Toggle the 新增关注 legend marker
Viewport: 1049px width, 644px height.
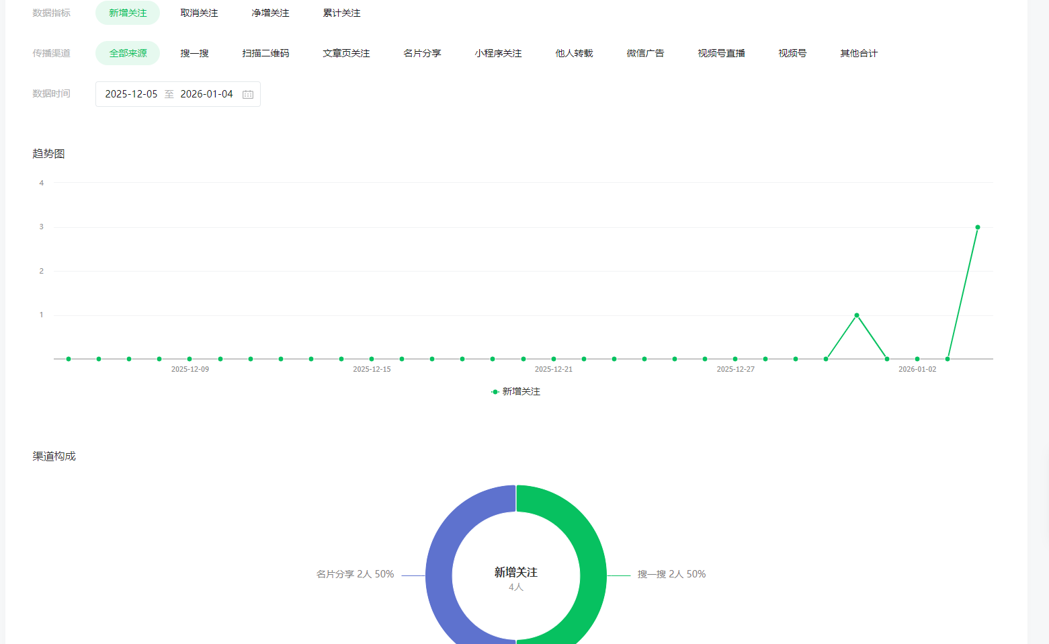495,392
